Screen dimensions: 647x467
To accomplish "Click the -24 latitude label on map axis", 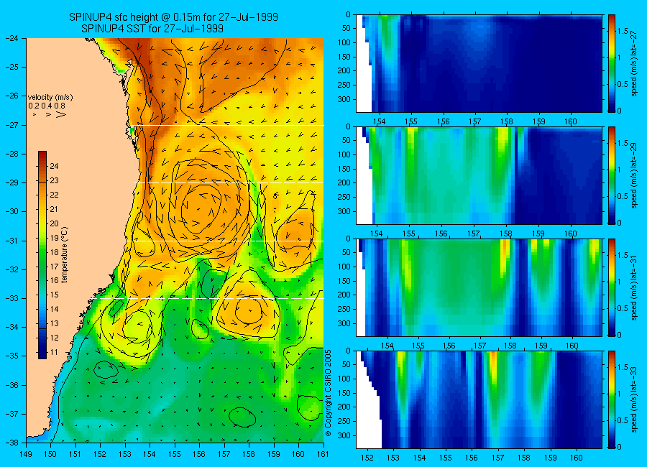I will [12, 38].
